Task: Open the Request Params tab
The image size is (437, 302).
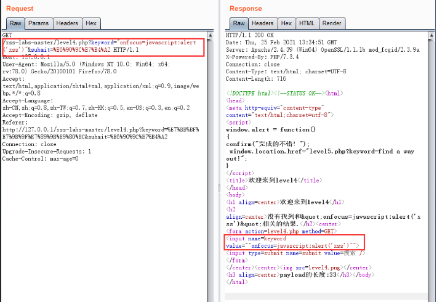Action: pos(38,23)
